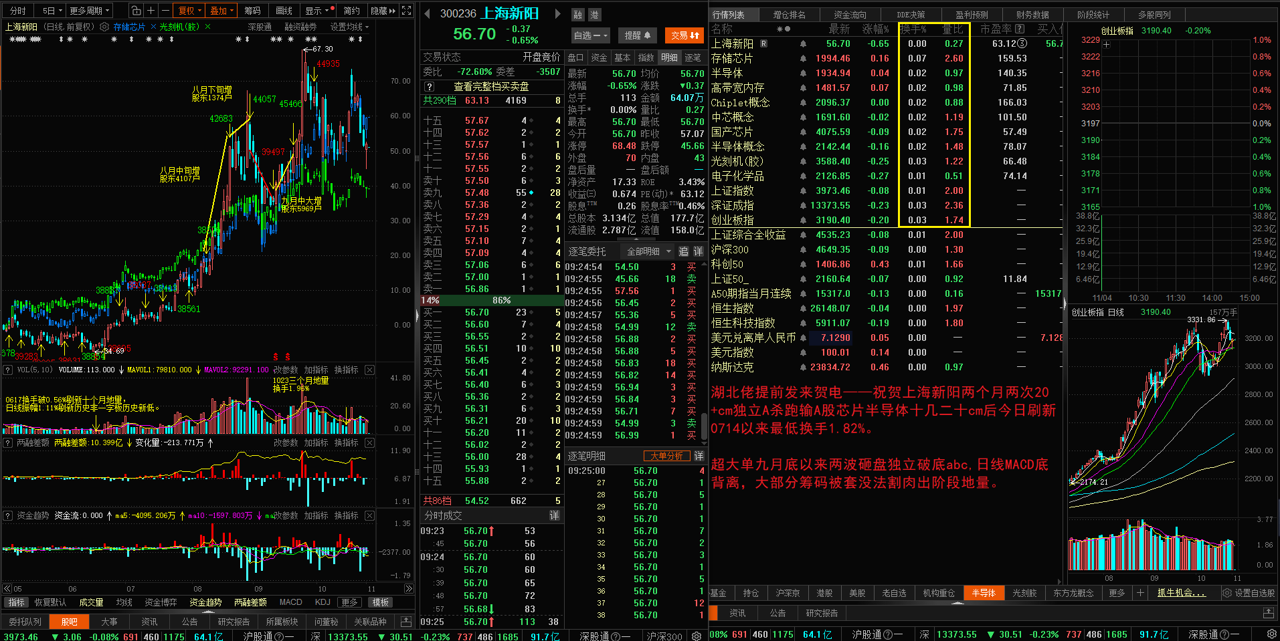Switch to the 逐笔 tab
This screenshot has height=641, width=1280.
pos(693,57)
